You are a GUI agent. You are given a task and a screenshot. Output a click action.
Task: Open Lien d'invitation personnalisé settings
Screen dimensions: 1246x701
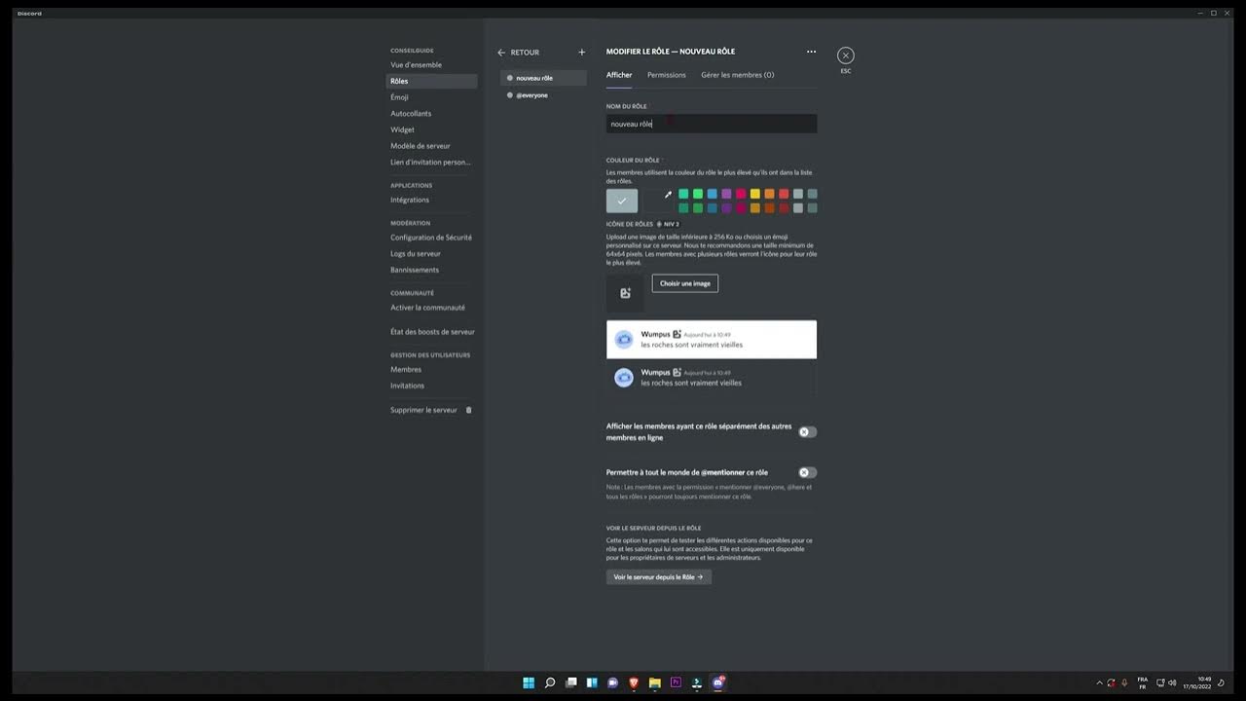pyautogui.click(x=431, y=163)
